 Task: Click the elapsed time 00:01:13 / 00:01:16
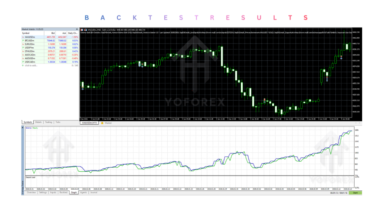point(339,193)
